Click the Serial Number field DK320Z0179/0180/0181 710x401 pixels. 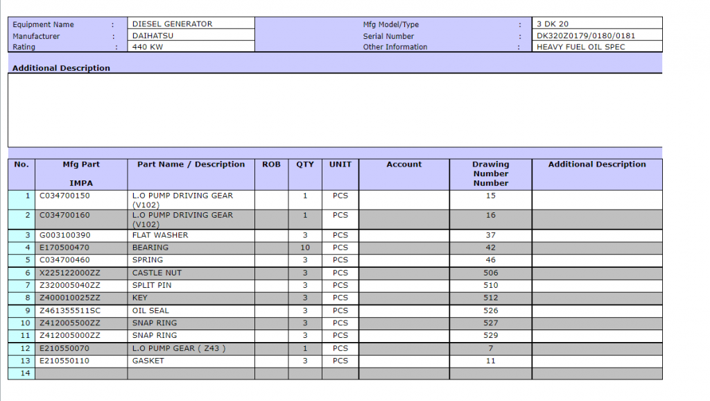(596, 35)
